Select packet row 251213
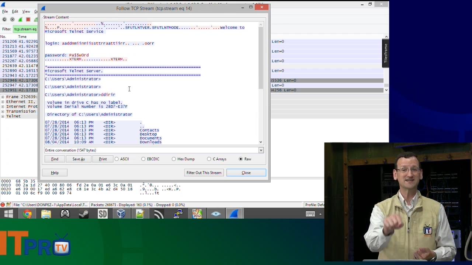472x265 pixels. click(x=19, y=46)
